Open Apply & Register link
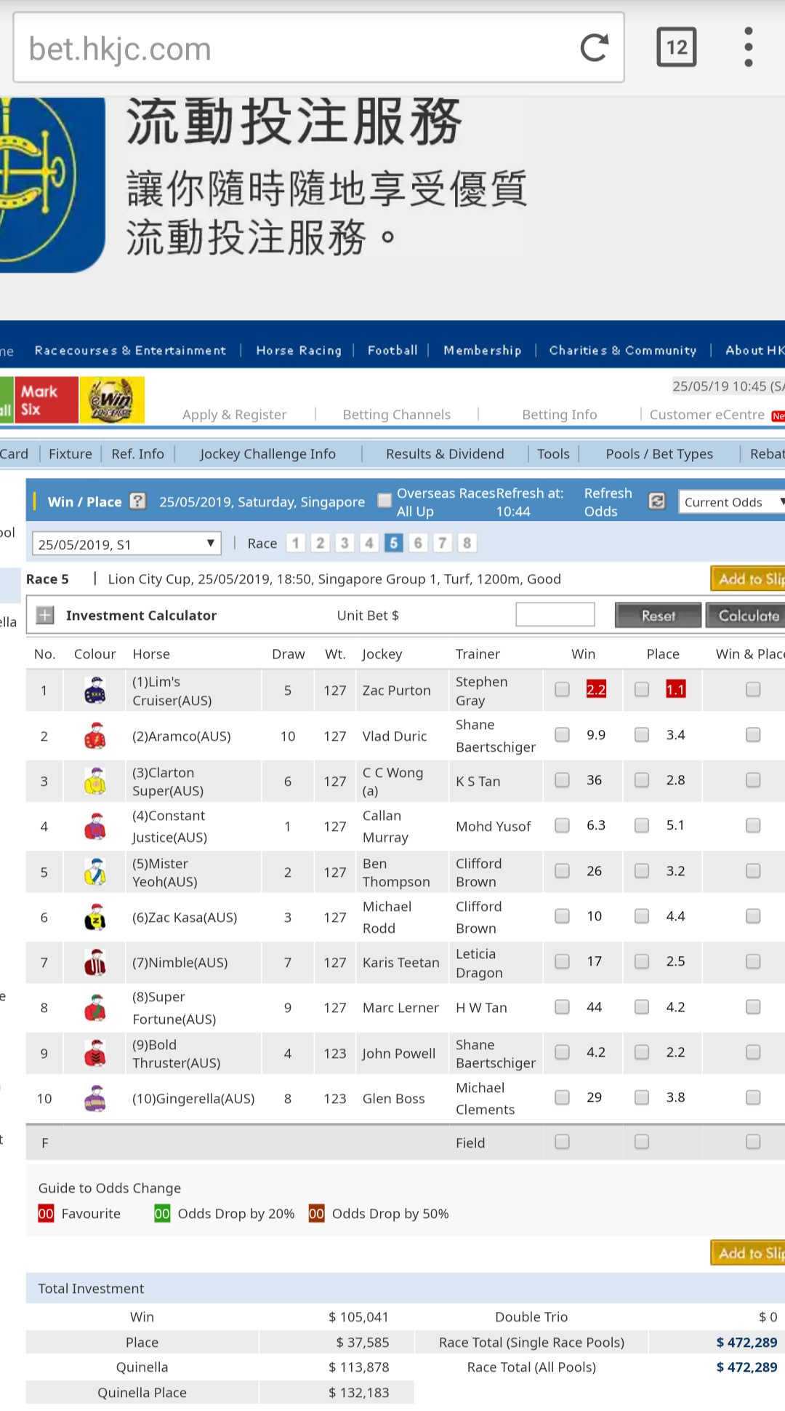The width and height of the screenshot is (785, 1411). point(234,415)
